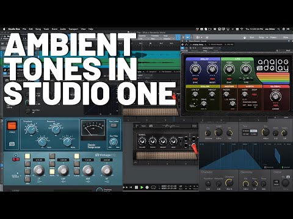
Task: Open the Spotlight search magnifier icon
Action: (x=278, y=29)
